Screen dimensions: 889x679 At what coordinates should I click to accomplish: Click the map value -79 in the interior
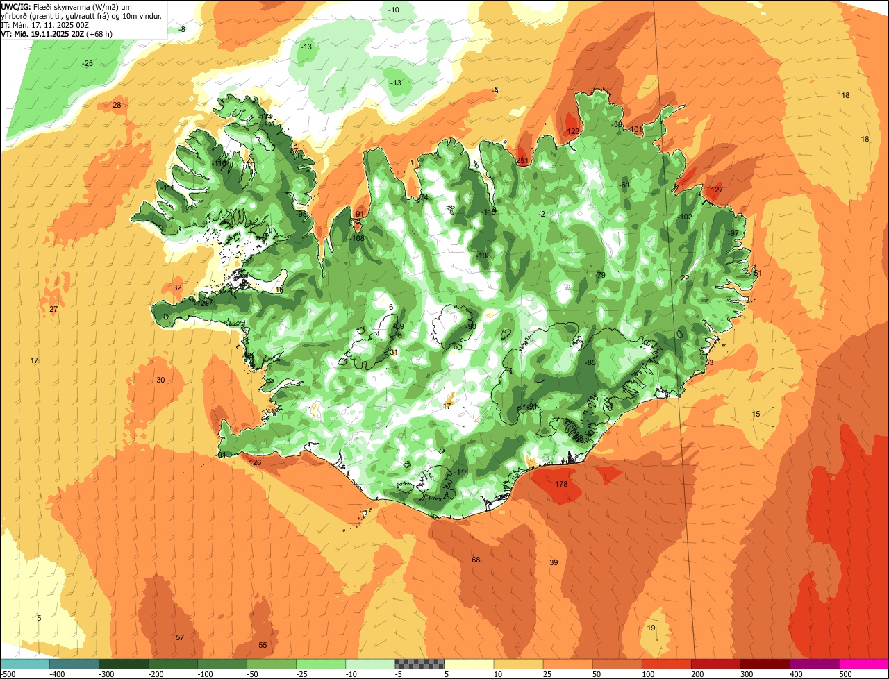point(601,275)
